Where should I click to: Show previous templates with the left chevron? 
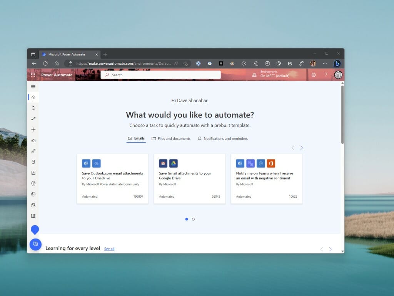coord(293,148)
